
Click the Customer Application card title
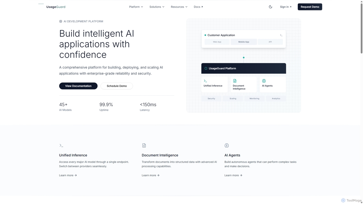click(x=221, y=35)
